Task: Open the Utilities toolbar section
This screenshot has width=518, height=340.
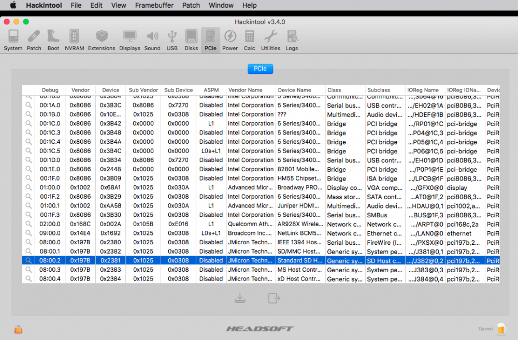Action: (270, 40)
